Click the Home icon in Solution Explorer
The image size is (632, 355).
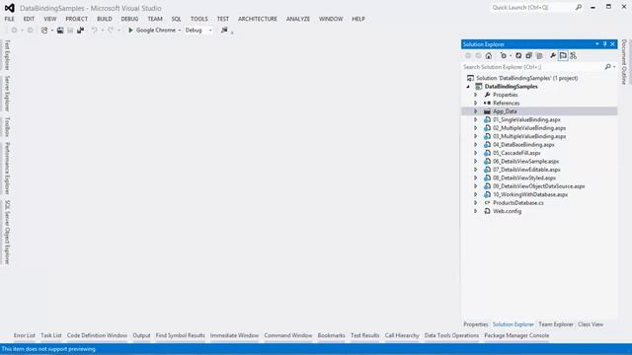489,55
